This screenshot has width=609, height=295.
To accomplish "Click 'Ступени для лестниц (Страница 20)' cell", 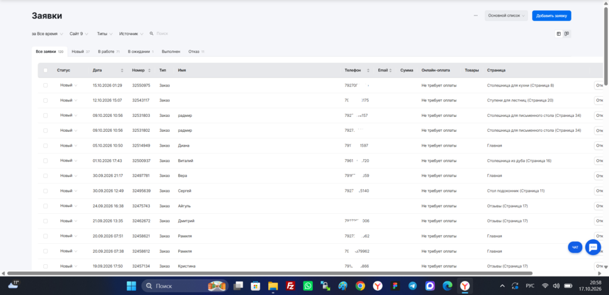I will 520,100.
